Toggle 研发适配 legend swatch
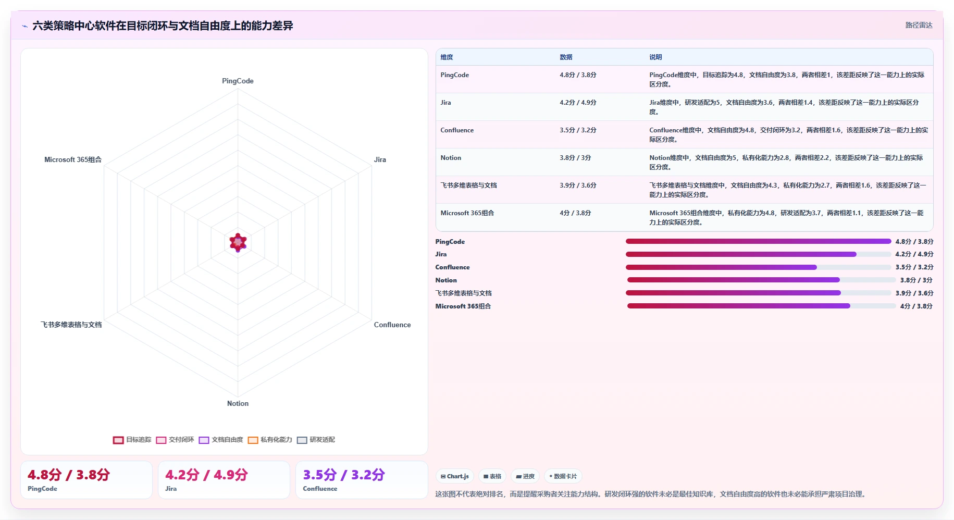The image size is (954, 520). 302,440
